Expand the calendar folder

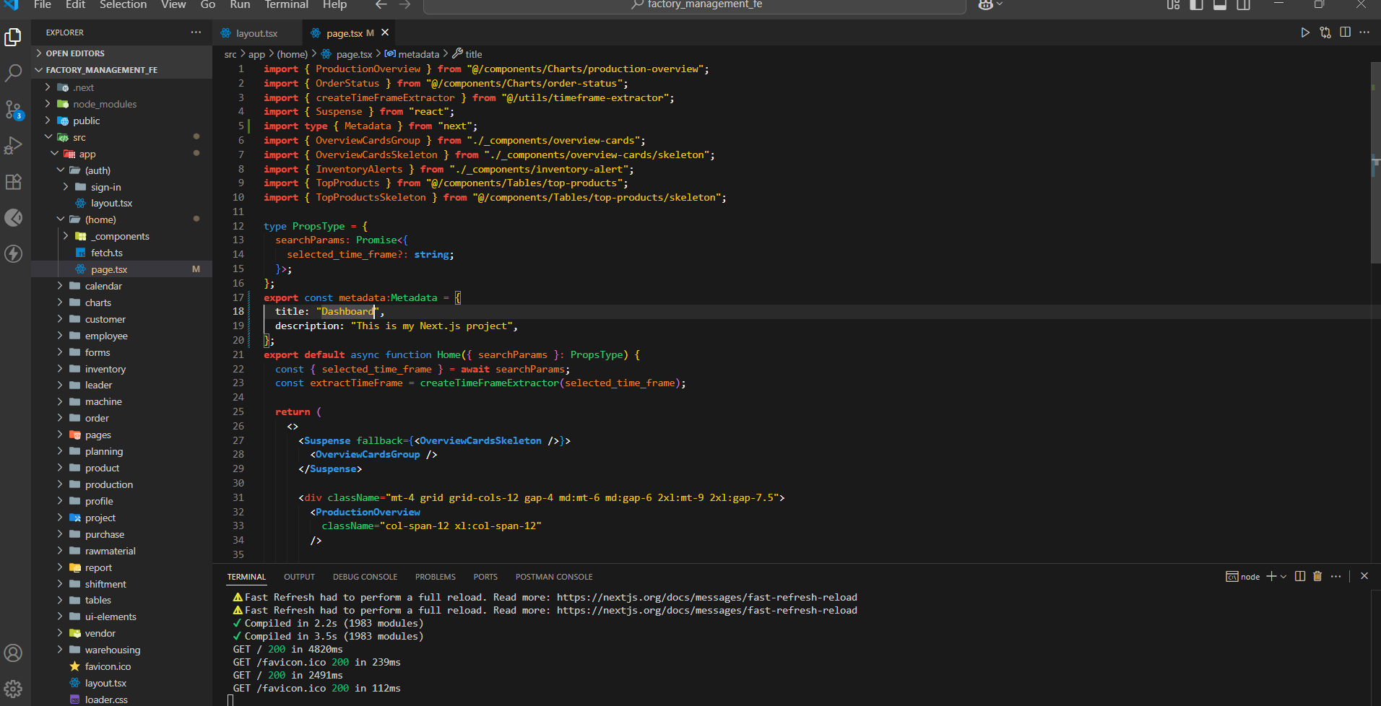pyautogui.click(x=103, y=286)
